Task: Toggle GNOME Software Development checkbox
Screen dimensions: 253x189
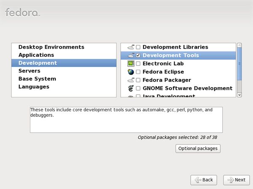Action: 138,88
